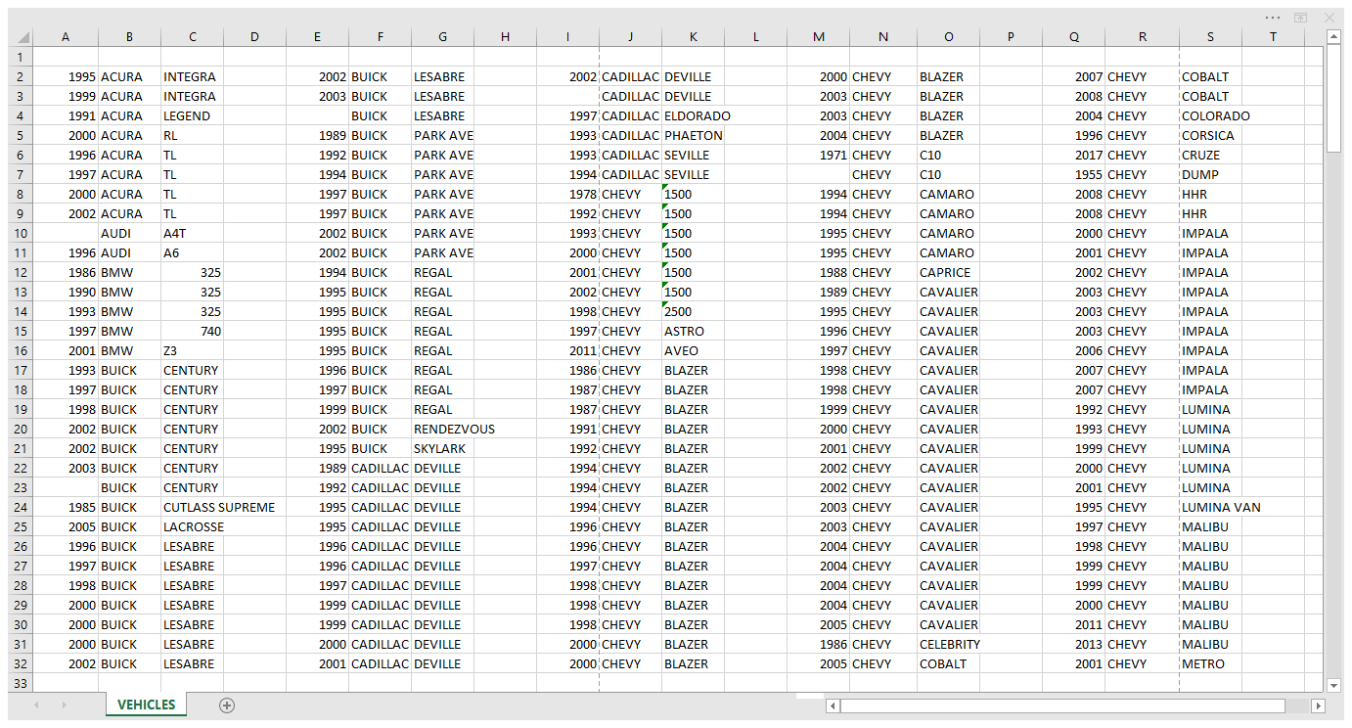Select the AVEO cell

point(694,350)
